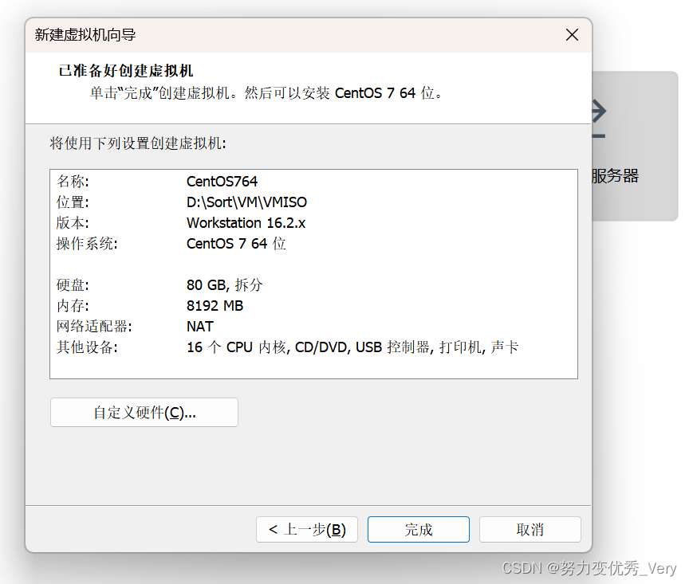Select version text Workstation 16.2.x
Image resolution: width=689 pixels, height=584 pixels.
[x=246, y=222]
